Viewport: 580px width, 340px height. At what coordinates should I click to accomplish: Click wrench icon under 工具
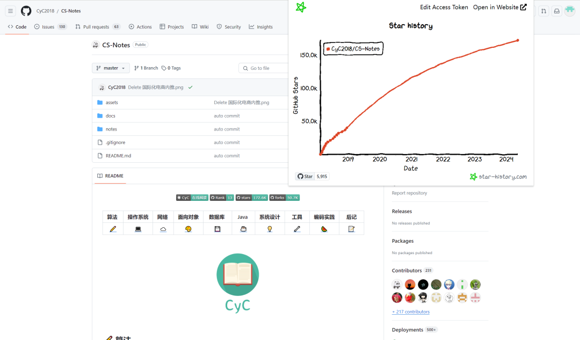[297, 229]
